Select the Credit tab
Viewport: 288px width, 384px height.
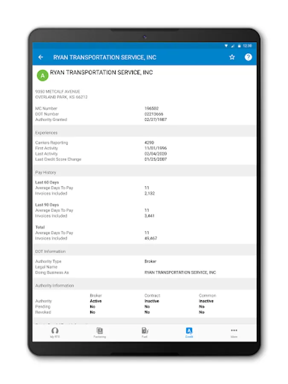click(x=189, y=332)
